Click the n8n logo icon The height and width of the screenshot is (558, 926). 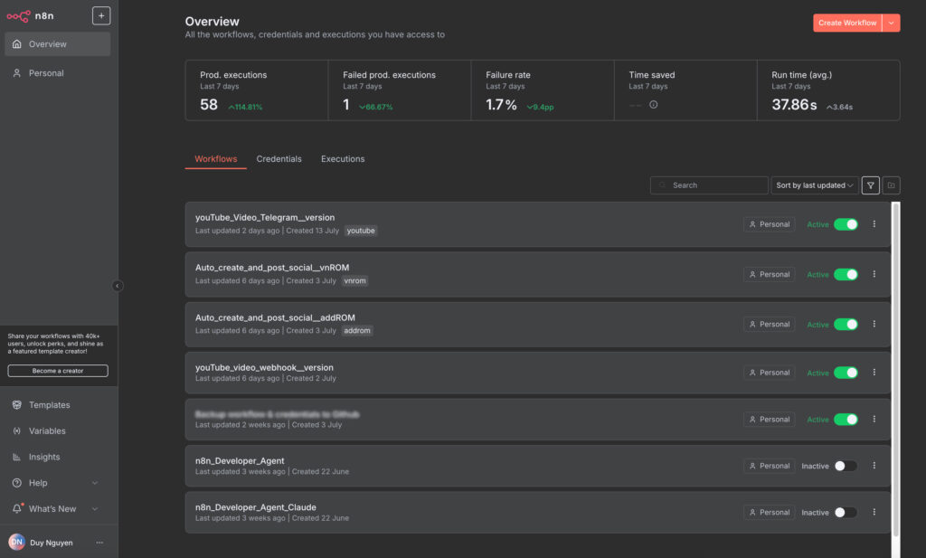pos(18,16)
